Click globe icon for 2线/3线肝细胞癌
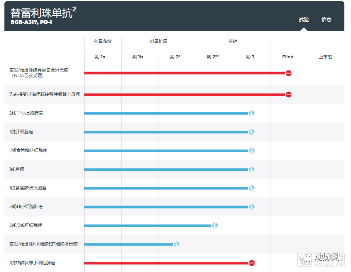351x272 pixels. point(215,225)
